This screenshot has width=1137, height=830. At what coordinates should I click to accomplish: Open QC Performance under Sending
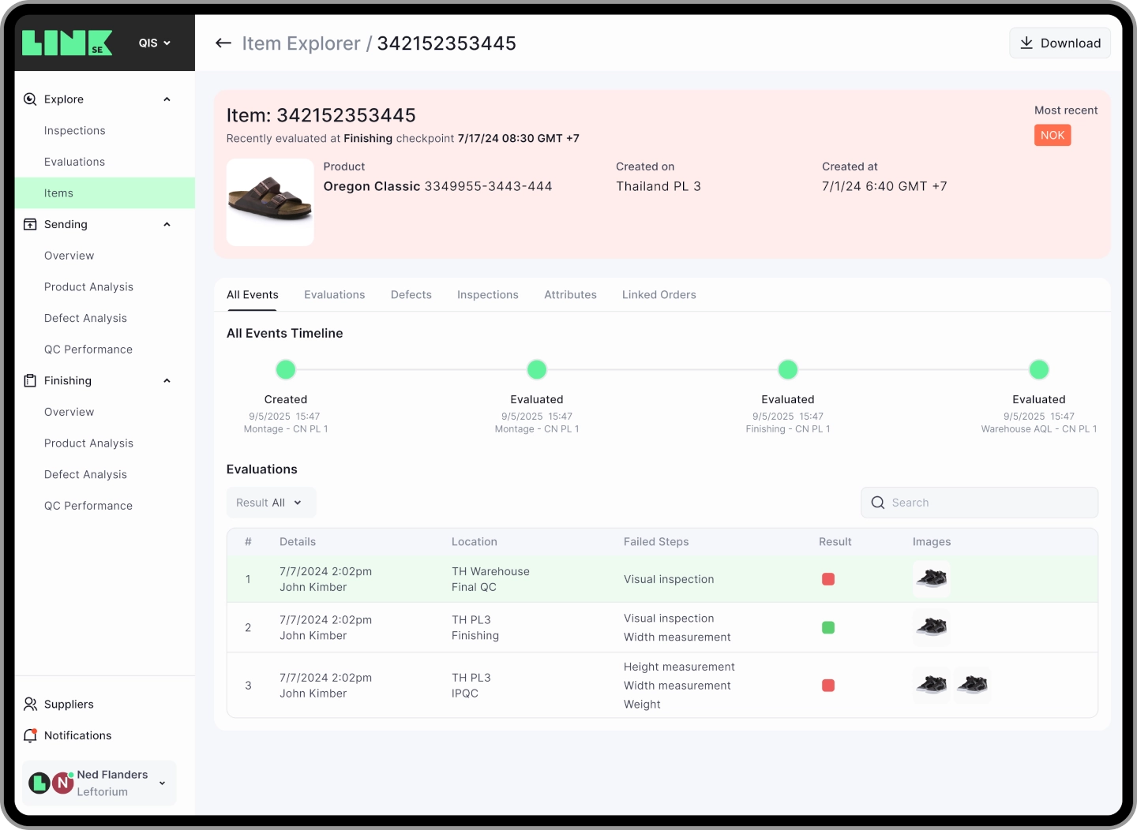(x=88, y=349)
